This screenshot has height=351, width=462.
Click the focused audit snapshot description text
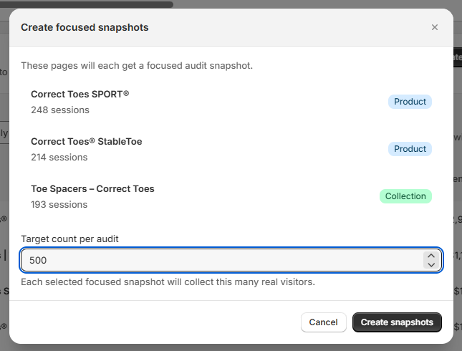(x=137, y=65)
